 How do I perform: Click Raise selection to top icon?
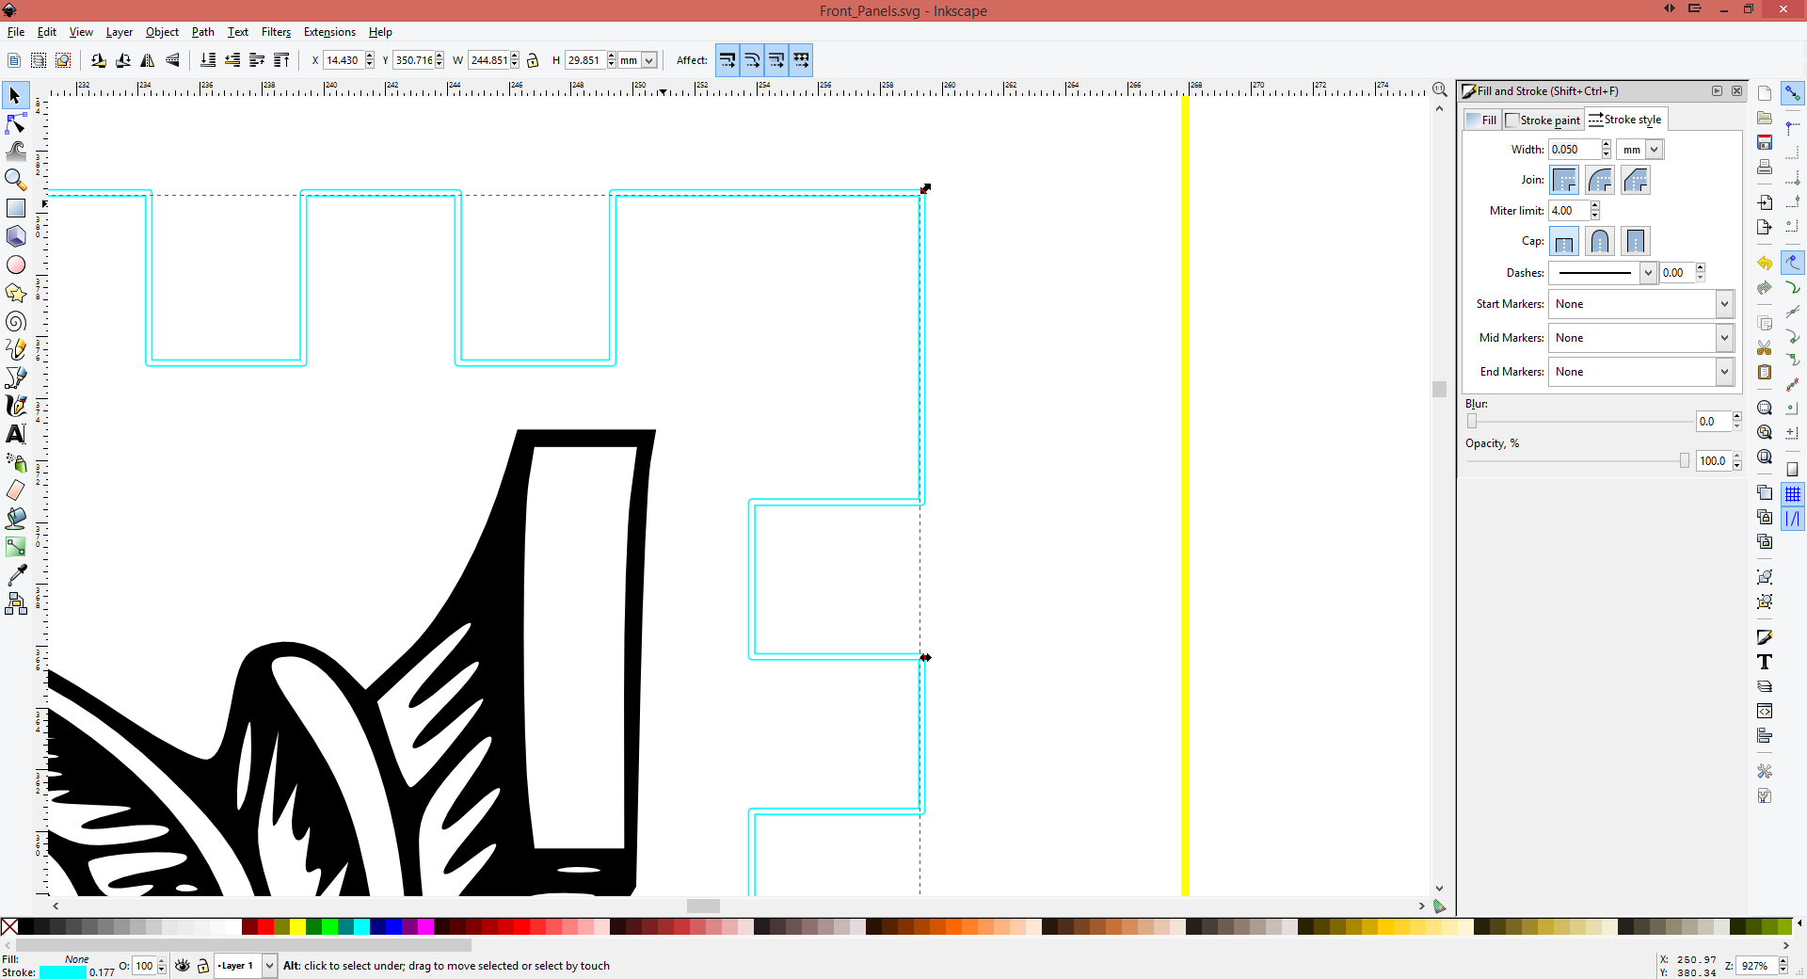[281, 60]
